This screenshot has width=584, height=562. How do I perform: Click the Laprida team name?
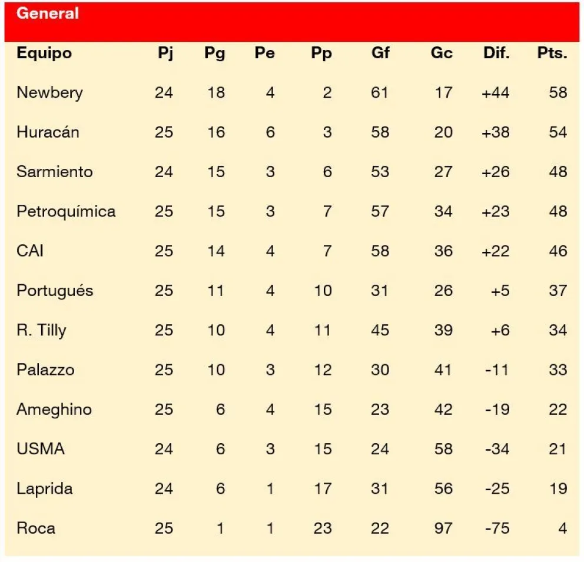coord(45,488)
